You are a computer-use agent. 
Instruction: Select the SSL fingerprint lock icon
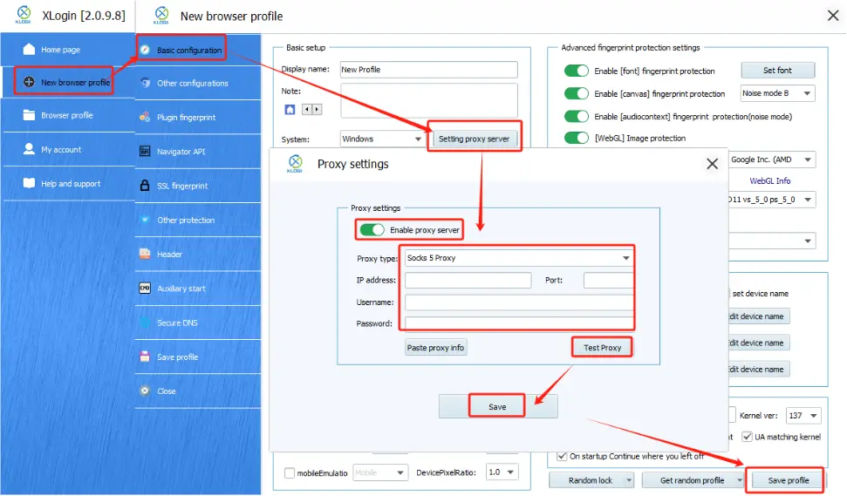pos(145,186)
